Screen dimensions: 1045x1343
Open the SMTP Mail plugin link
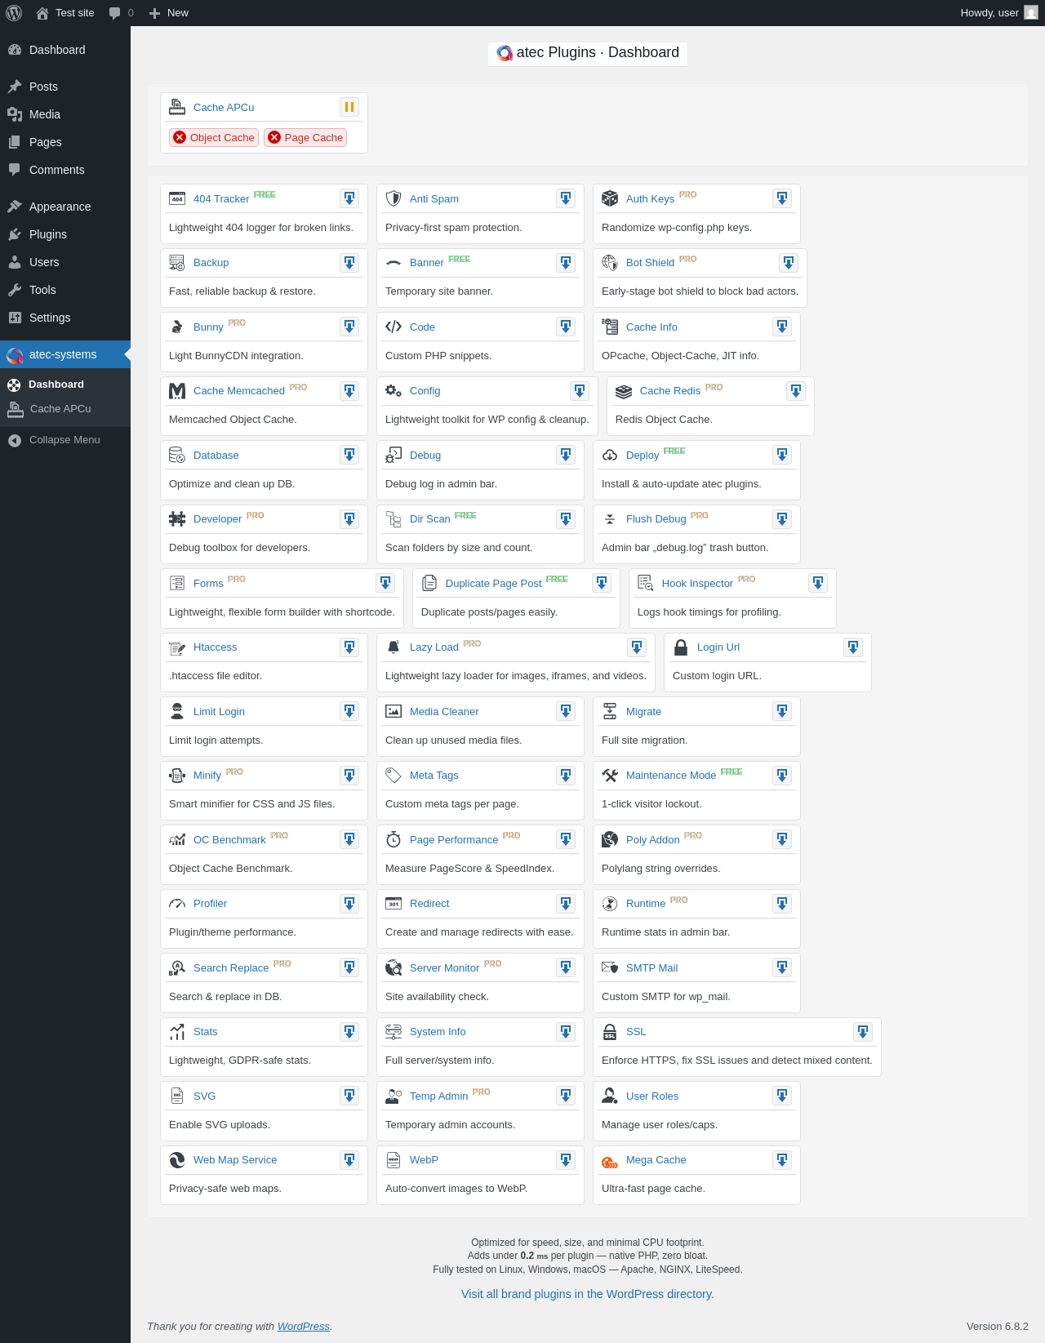click(651, 968)
